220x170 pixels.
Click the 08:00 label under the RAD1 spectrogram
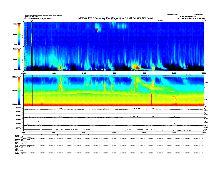pyautogui.click(x=84, y=73)
